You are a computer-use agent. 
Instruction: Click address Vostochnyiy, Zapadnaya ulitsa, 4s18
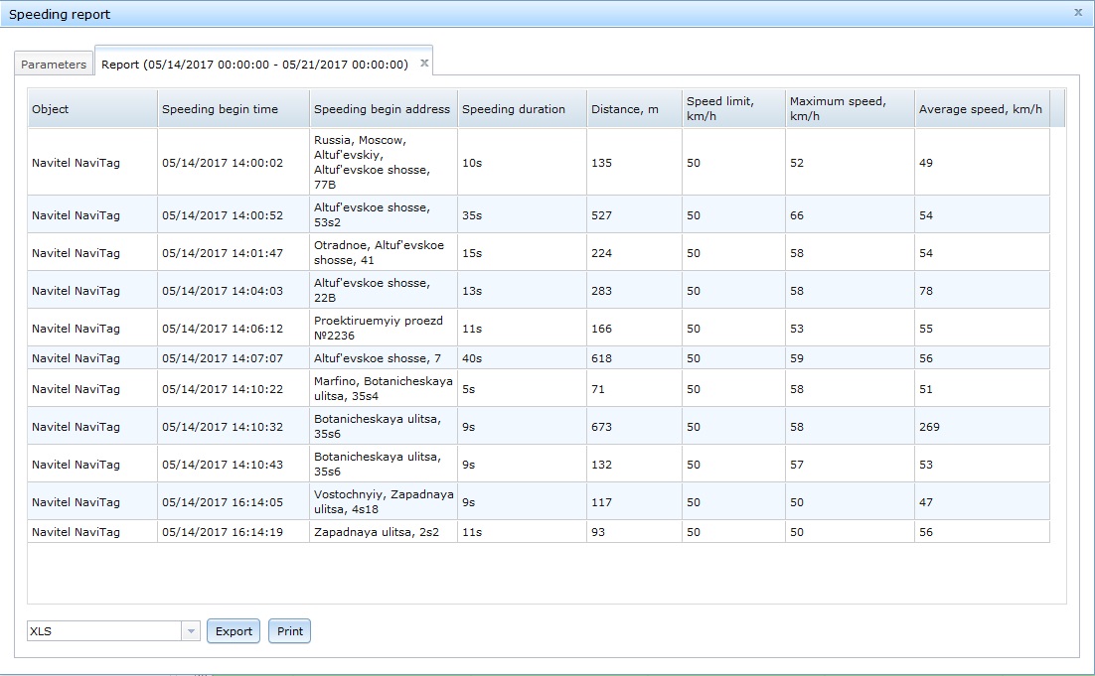point(383,502)
